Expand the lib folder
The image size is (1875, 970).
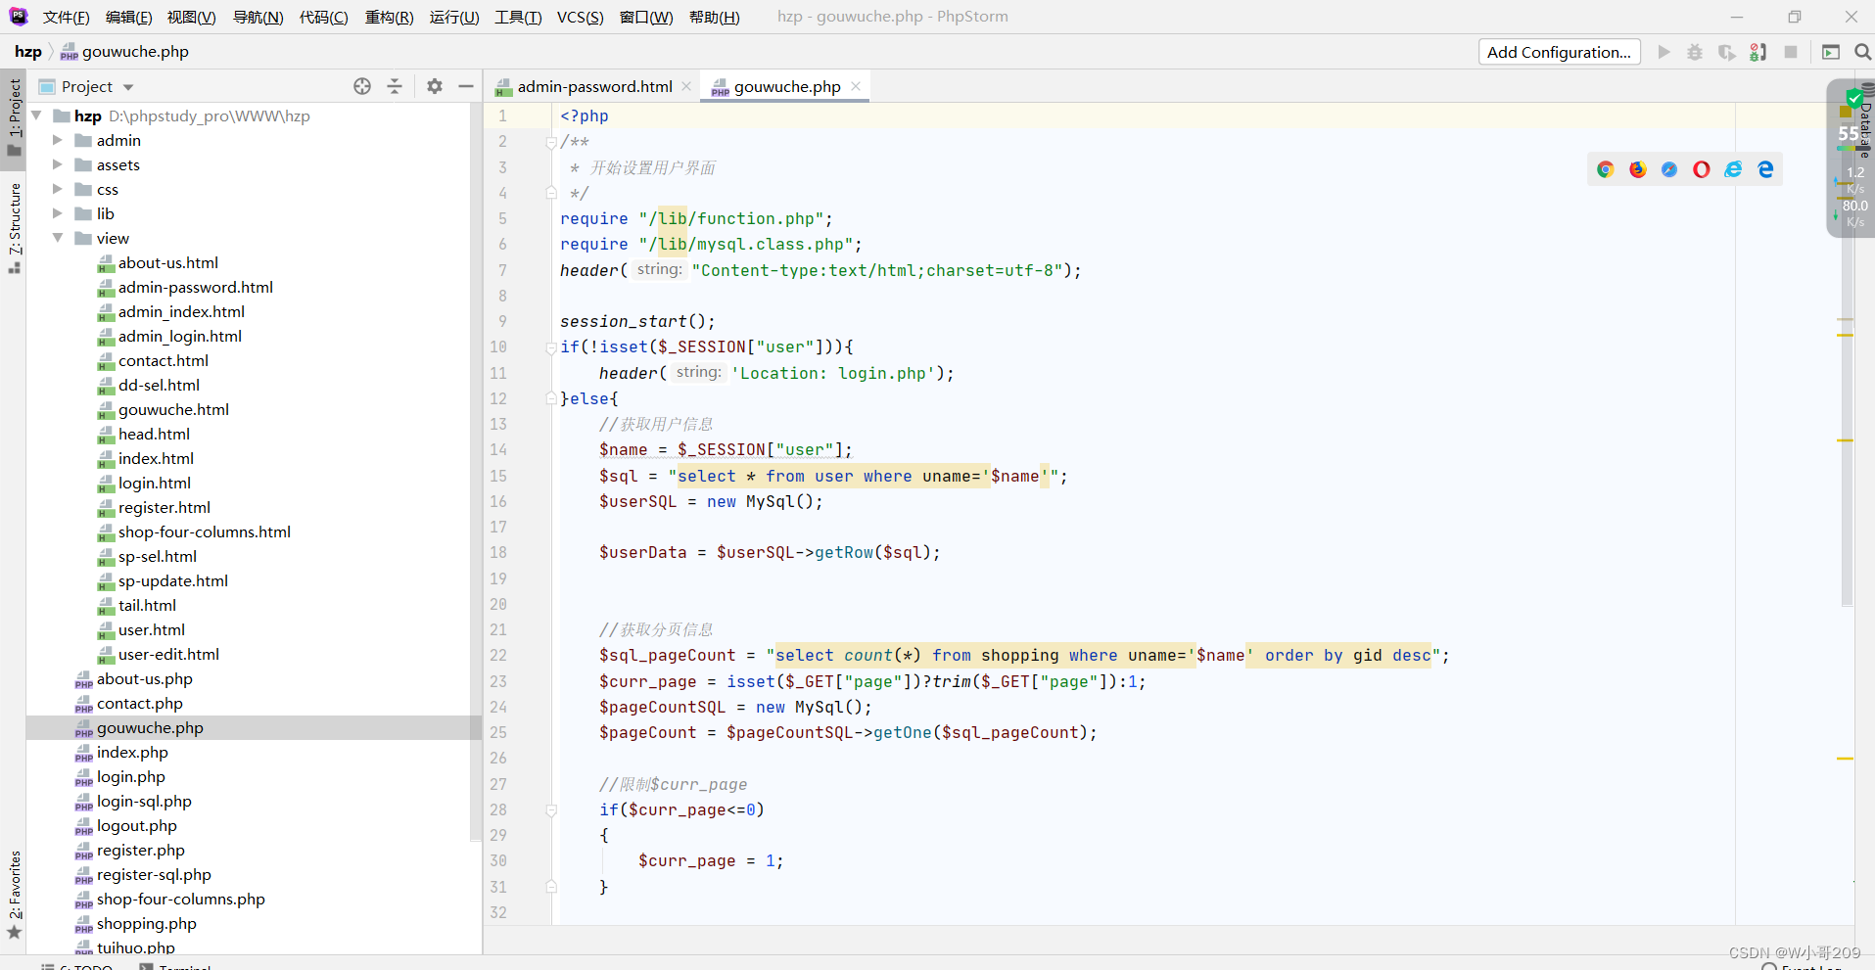pyautogui.click(x=58, y=213)
